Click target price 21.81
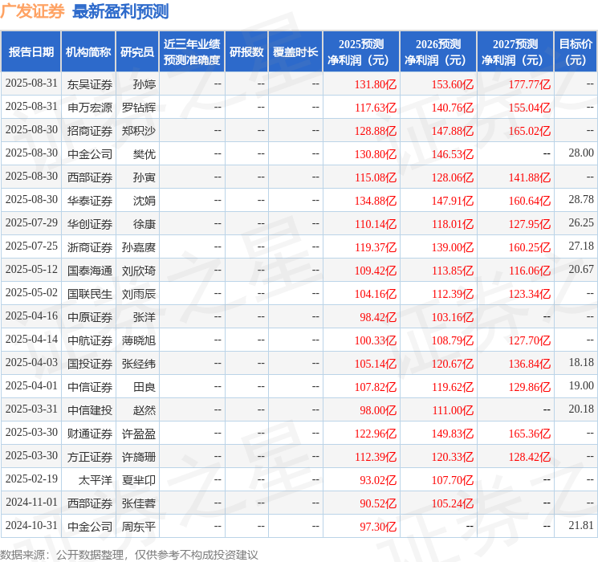 click(581, 525)
